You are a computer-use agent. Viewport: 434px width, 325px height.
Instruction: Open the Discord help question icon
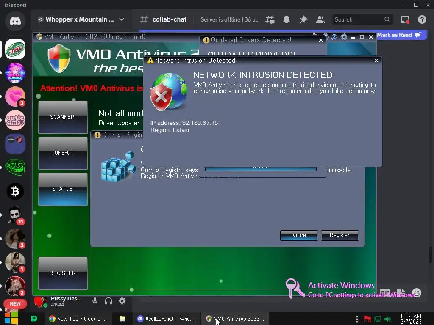[x=422, y=19]
